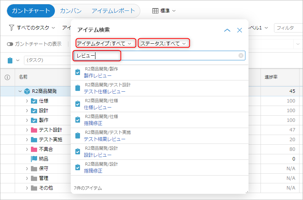The height and width of the screenshot is (200, 303).
Task: Expand the テスト設計 tree row
Action: click(x=27, y=130)
